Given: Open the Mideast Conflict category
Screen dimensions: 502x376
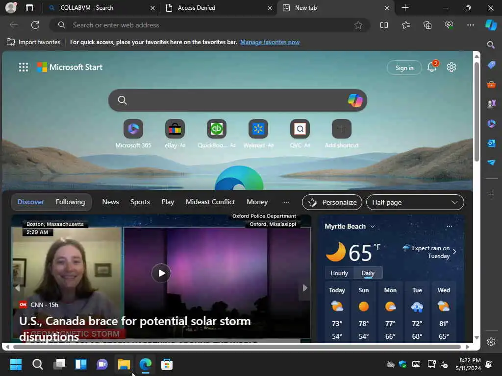Looking at the screenshot, I should (x=210, y=202).
